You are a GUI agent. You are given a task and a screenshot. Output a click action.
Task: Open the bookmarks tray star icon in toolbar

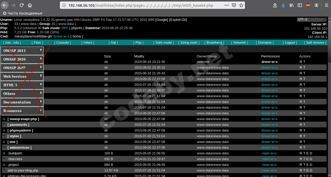(x=275, y=5)
